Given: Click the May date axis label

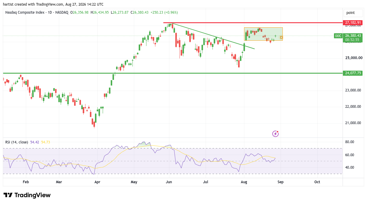Looking at the screenshot, I should (134, 182).
